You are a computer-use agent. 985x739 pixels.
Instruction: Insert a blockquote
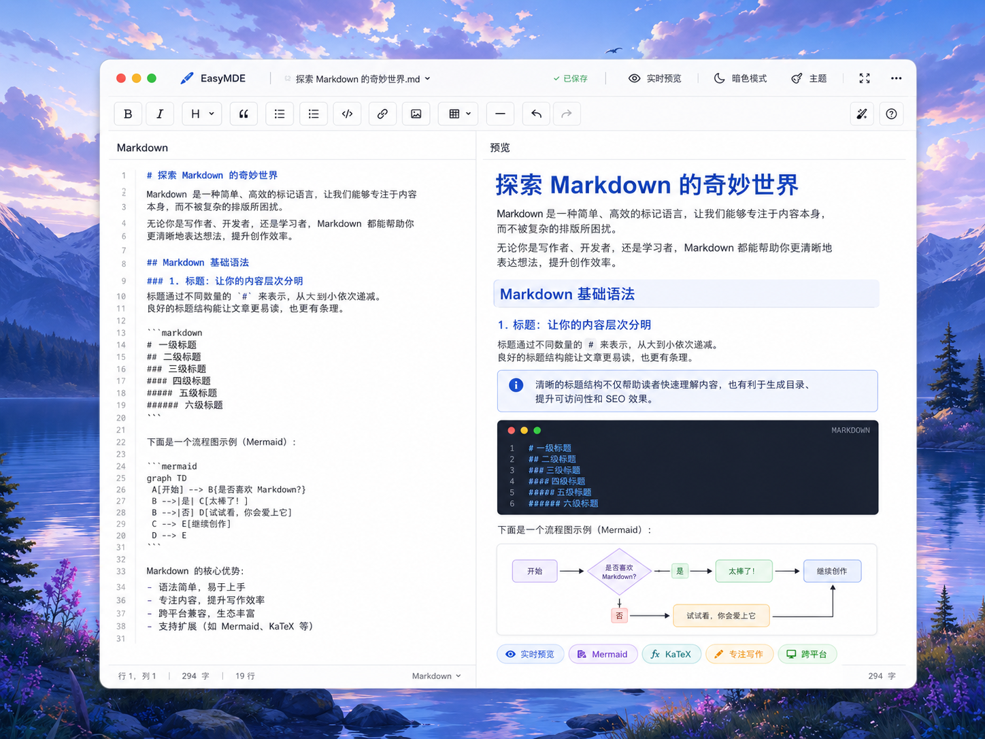[244, 114]
